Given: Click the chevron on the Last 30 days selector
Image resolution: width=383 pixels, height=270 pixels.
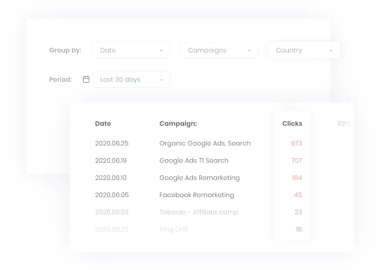Looking at the screenshot, I should click(161, 79).
